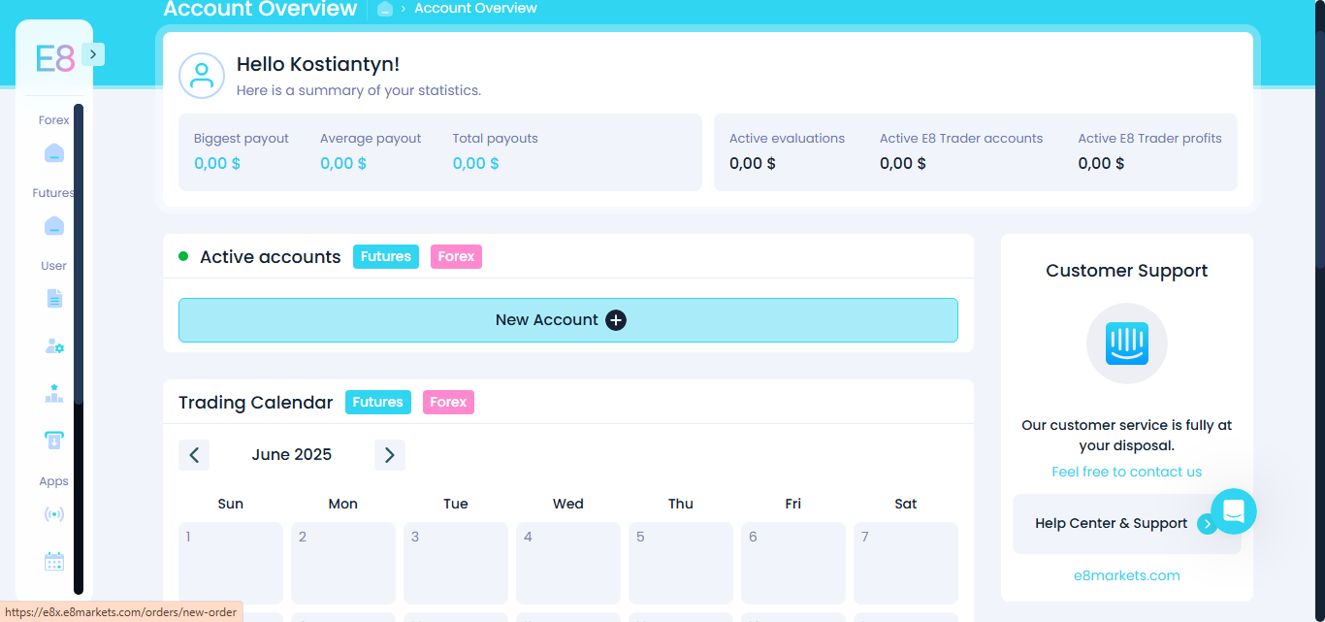The width and height of the screenshot is (1325, 622).
Task: Click the Account Overview page title
Action: pos(260,10)
